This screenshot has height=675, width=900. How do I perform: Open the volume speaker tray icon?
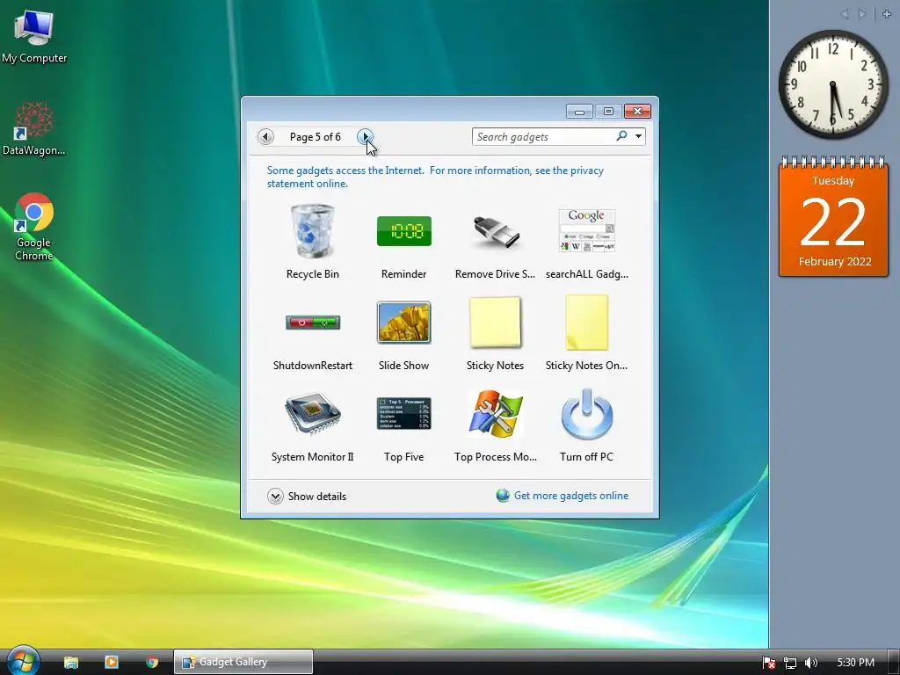[x=811, y=663]
